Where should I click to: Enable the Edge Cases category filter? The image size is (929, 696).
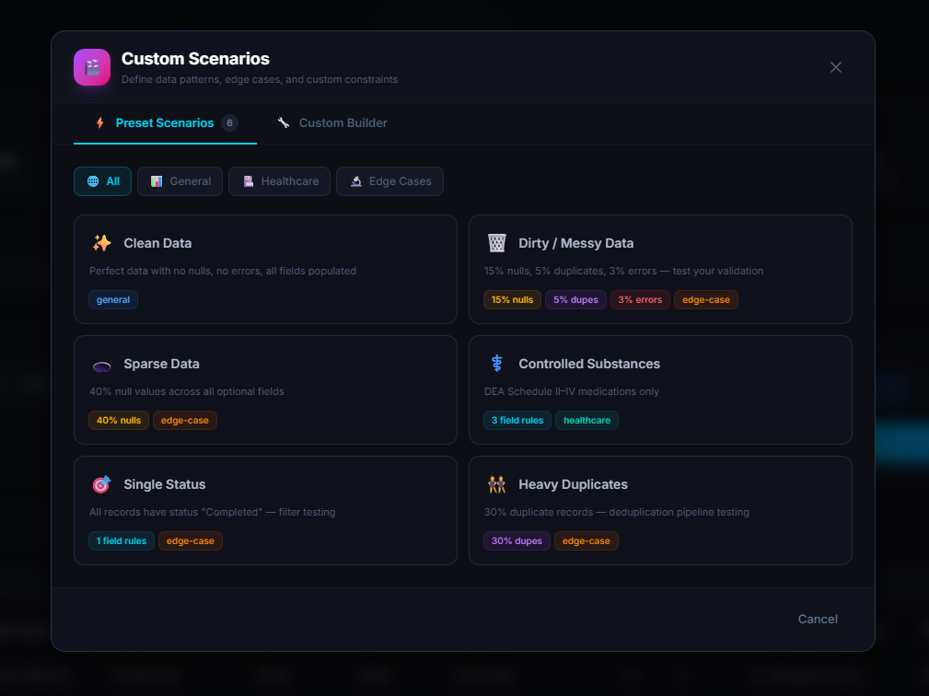pyautogui.click(x=389, y=181)
